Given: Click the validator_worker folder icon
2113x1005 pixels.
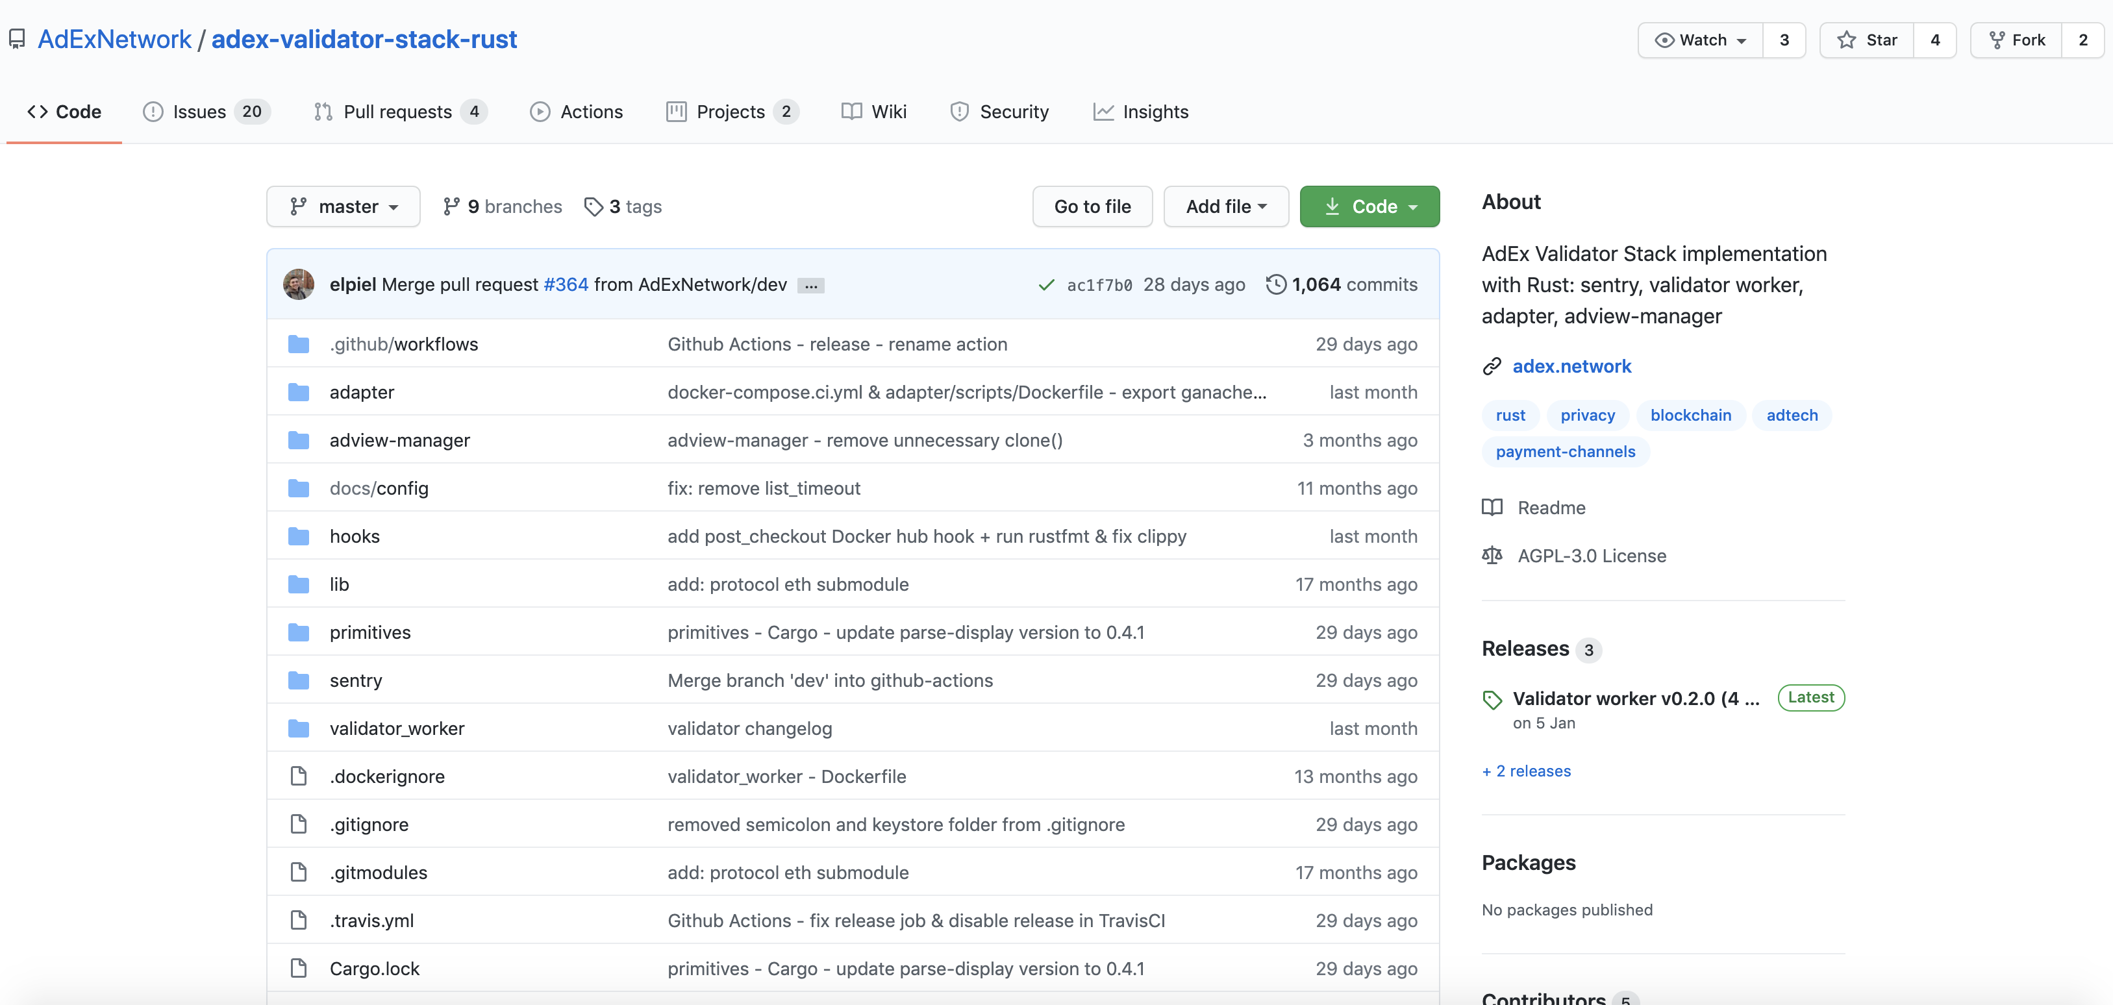Looking at the screenshot, I should (299, 728).
